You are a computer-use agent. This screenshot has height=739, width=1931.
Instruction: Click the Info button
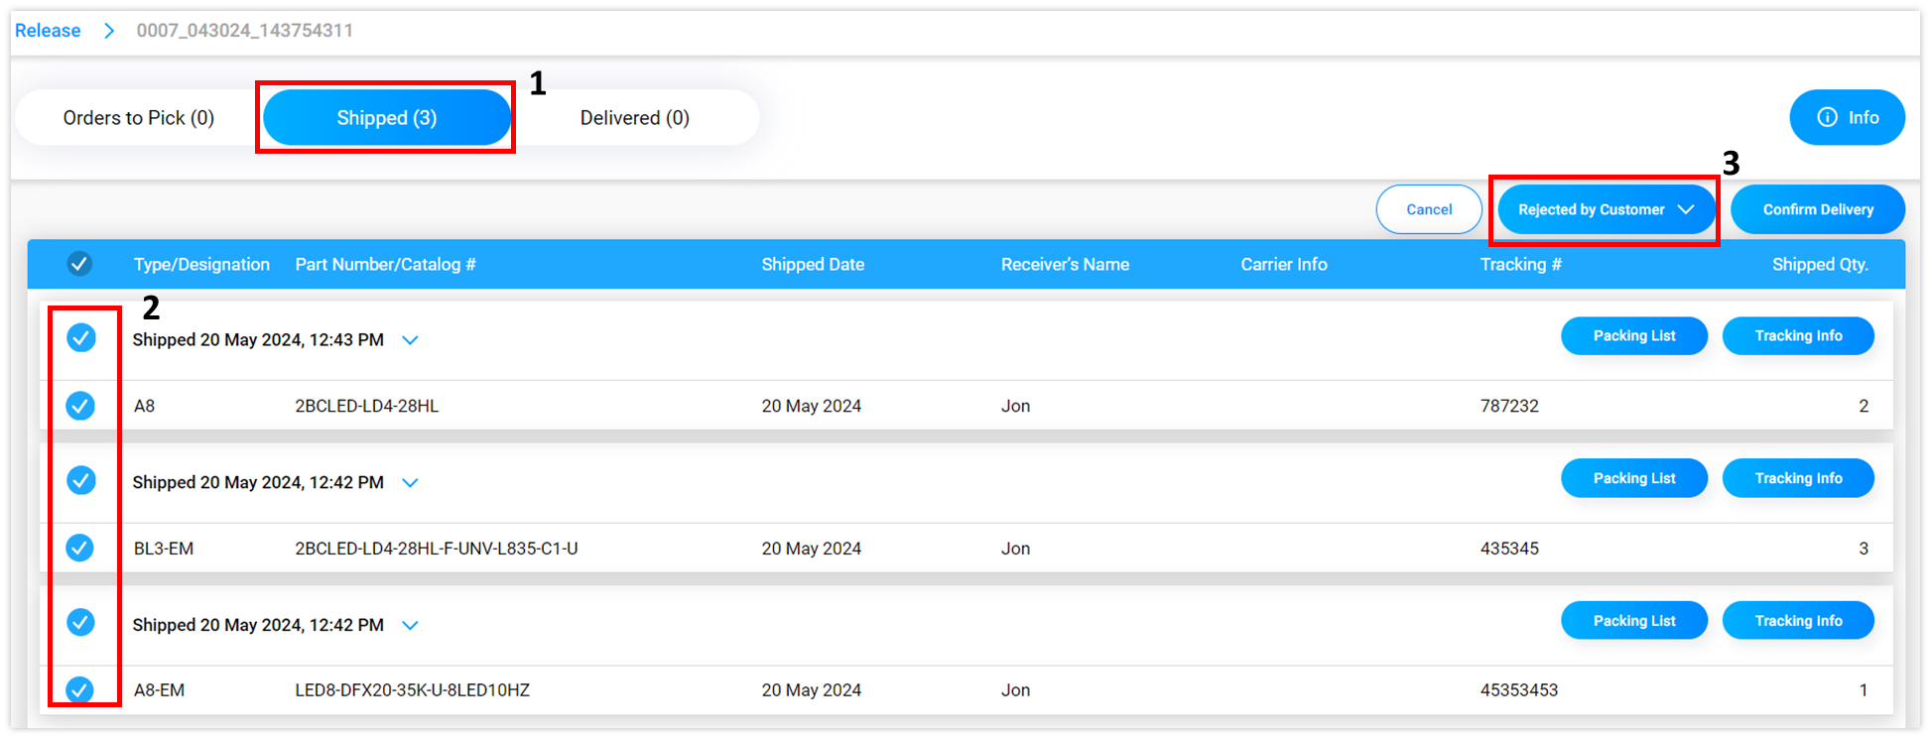(x=1847, y=117)
